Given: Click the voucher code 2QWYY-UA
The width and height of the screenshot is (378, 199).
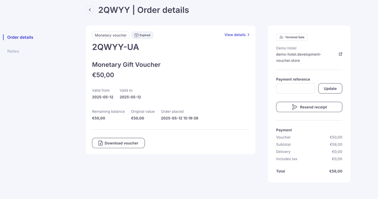Looking at the screenshot, I should tap(115, 47).
